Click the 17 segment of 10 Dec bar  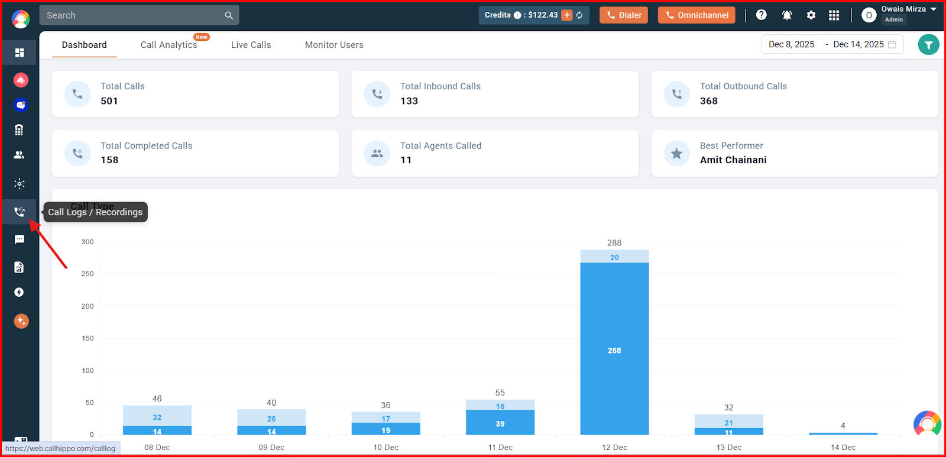385,418
